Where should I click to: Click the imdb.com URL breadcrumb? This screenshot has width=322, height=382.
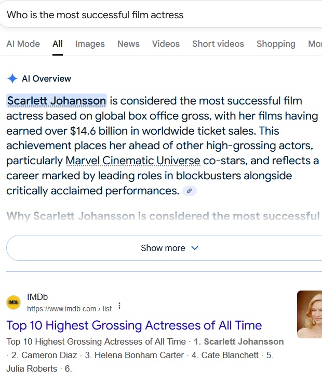tap(69, 309)
